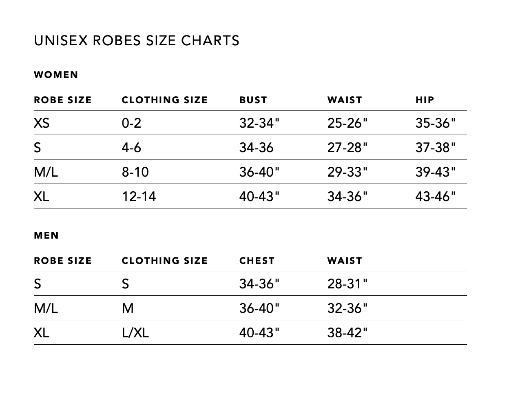This screenshot has width=509, height=412.
Task: Click the hip measurement 43-46" value
Action: (x=435, y=196)
